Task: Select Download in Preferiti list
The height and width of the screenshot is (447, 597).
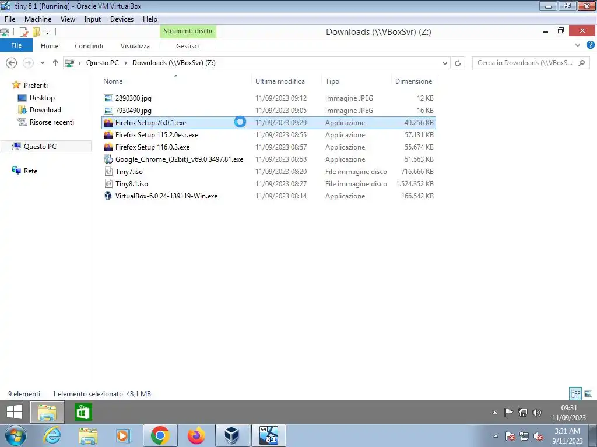Action: point(45,110)
